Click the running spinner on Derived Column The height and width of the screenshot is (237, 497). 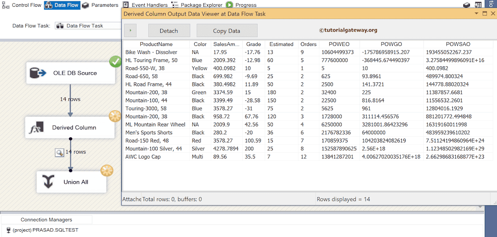click(x=115, y=116)
